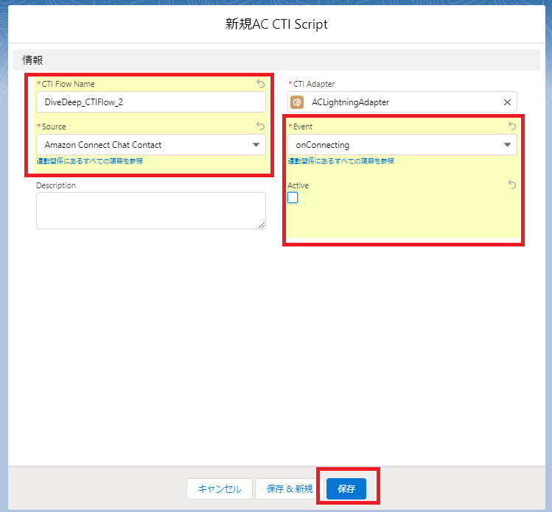
Task: Click the ACLightningAdapter adapter icon
Action: [297, 102]
